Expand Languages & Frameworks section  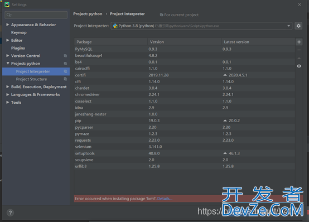(x=7, y=95)
